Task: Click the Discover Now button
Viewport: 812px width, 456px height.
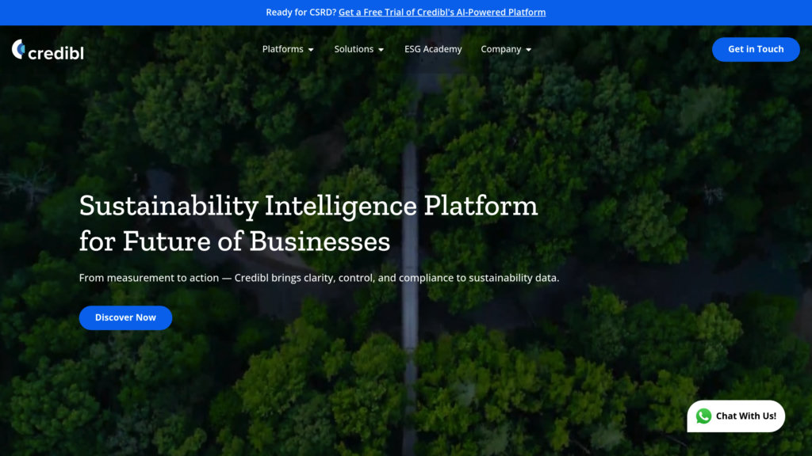Action: coord(125,317)
